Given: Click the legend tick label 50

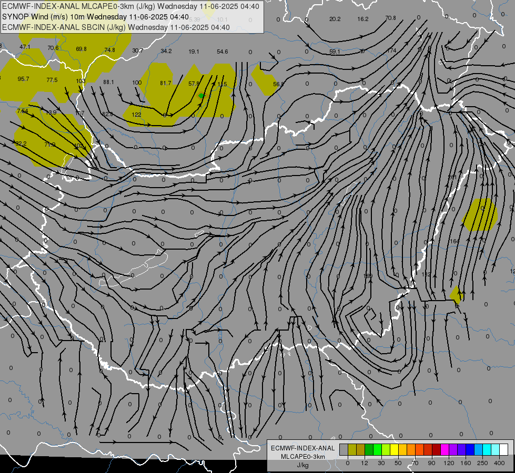Looking at the screenshot, I should coord(398,463).
